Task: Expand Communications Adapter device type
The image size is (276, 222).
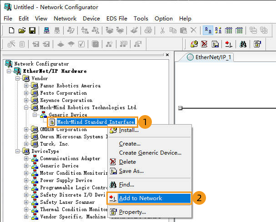Action: click(x=26, y=158)
